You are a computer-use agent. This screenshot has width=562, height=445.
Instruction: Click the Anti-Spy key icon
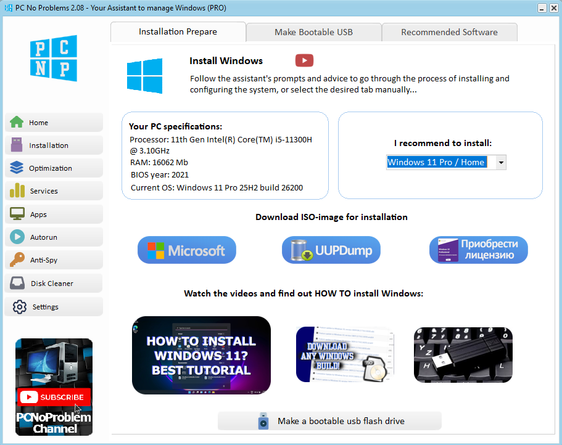[17, 259]
